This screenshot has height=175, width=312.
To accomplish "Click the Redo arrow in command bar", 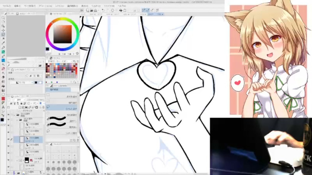I will (108, 10).
